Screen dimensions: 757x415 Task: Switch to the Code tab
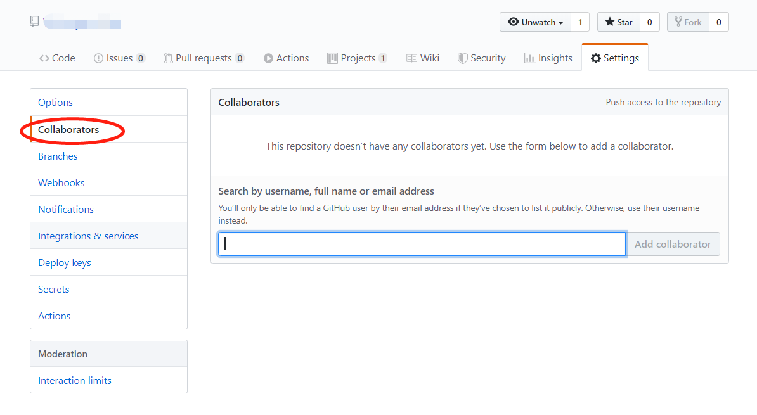(57, 58)
